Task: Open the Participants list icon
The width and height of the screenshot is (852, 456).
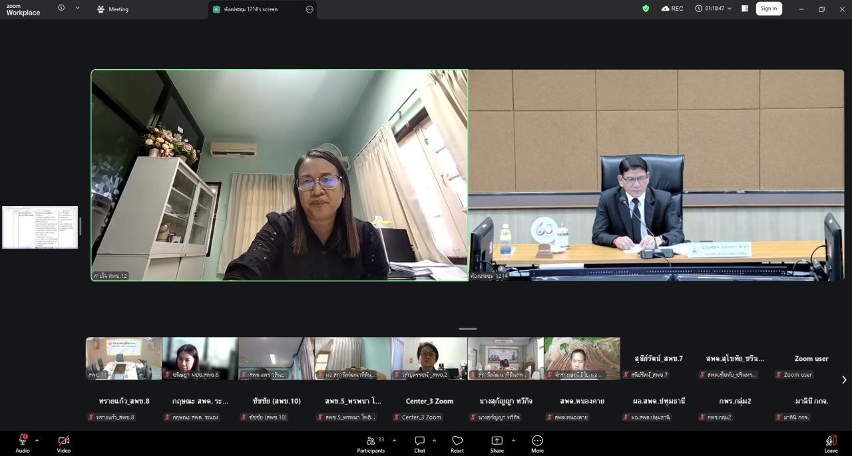Action: tap(371, 441)
